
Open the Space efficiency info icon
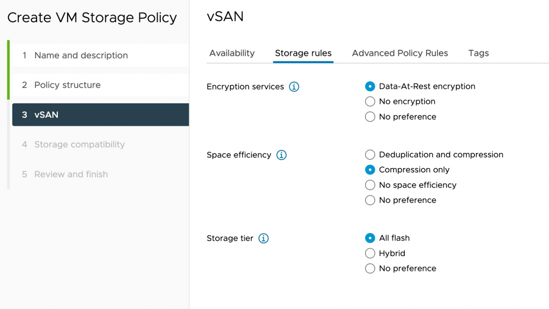[x=281, y=155]
